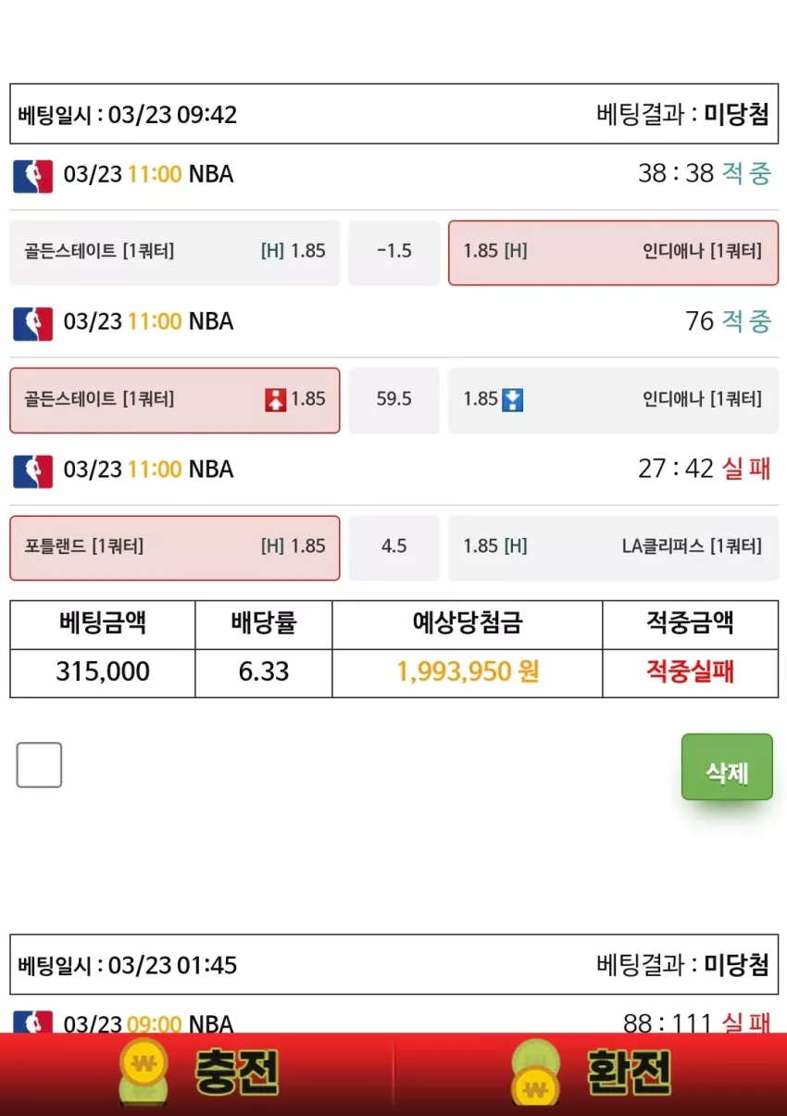Select 포틀랜드 [1쿼터] highlighted cell

click(175, 547)
